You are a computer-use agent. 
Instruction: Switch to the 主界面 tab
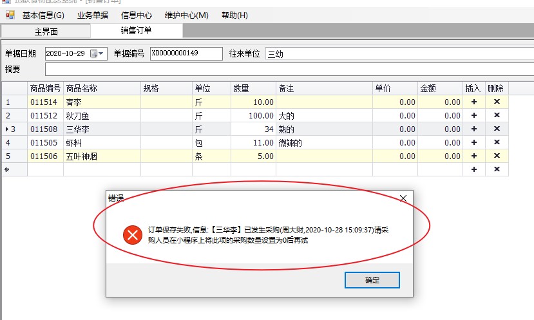pyautogui.click(x=46, y=32)
